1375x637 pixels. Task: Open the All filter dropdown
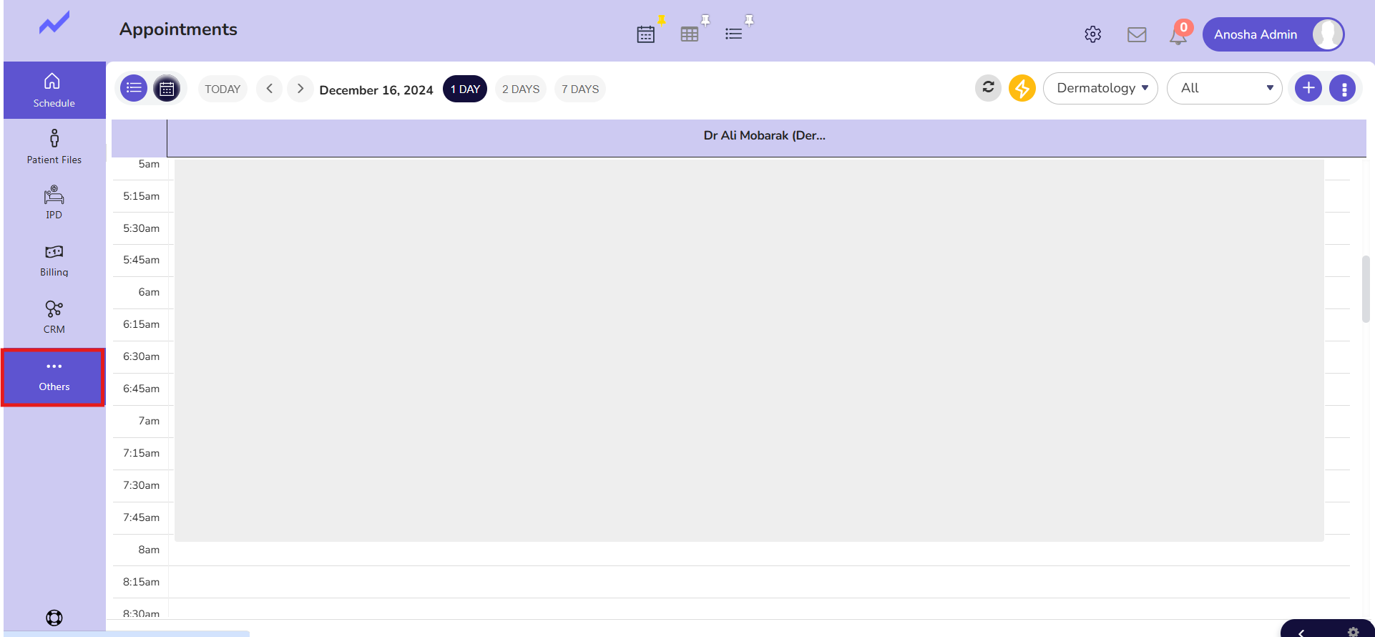pyautogui.click(x=1224, y=88)
